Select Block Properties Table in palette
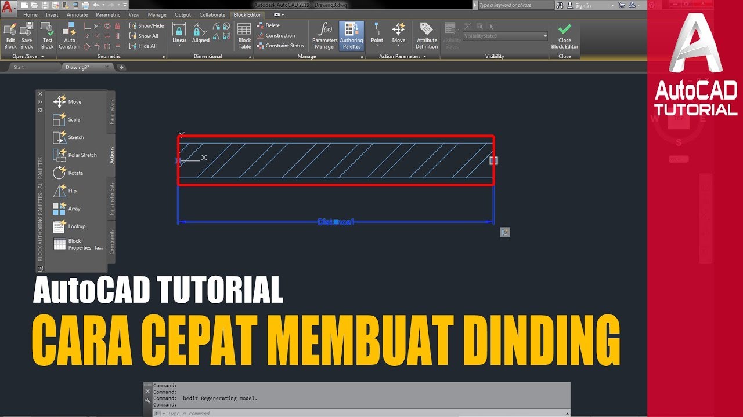743x417 pixels. pos(78,244)
